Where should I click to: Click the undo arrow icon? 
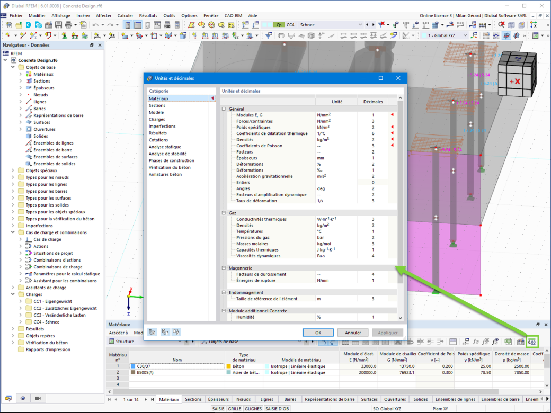click(x=95, y=25)
